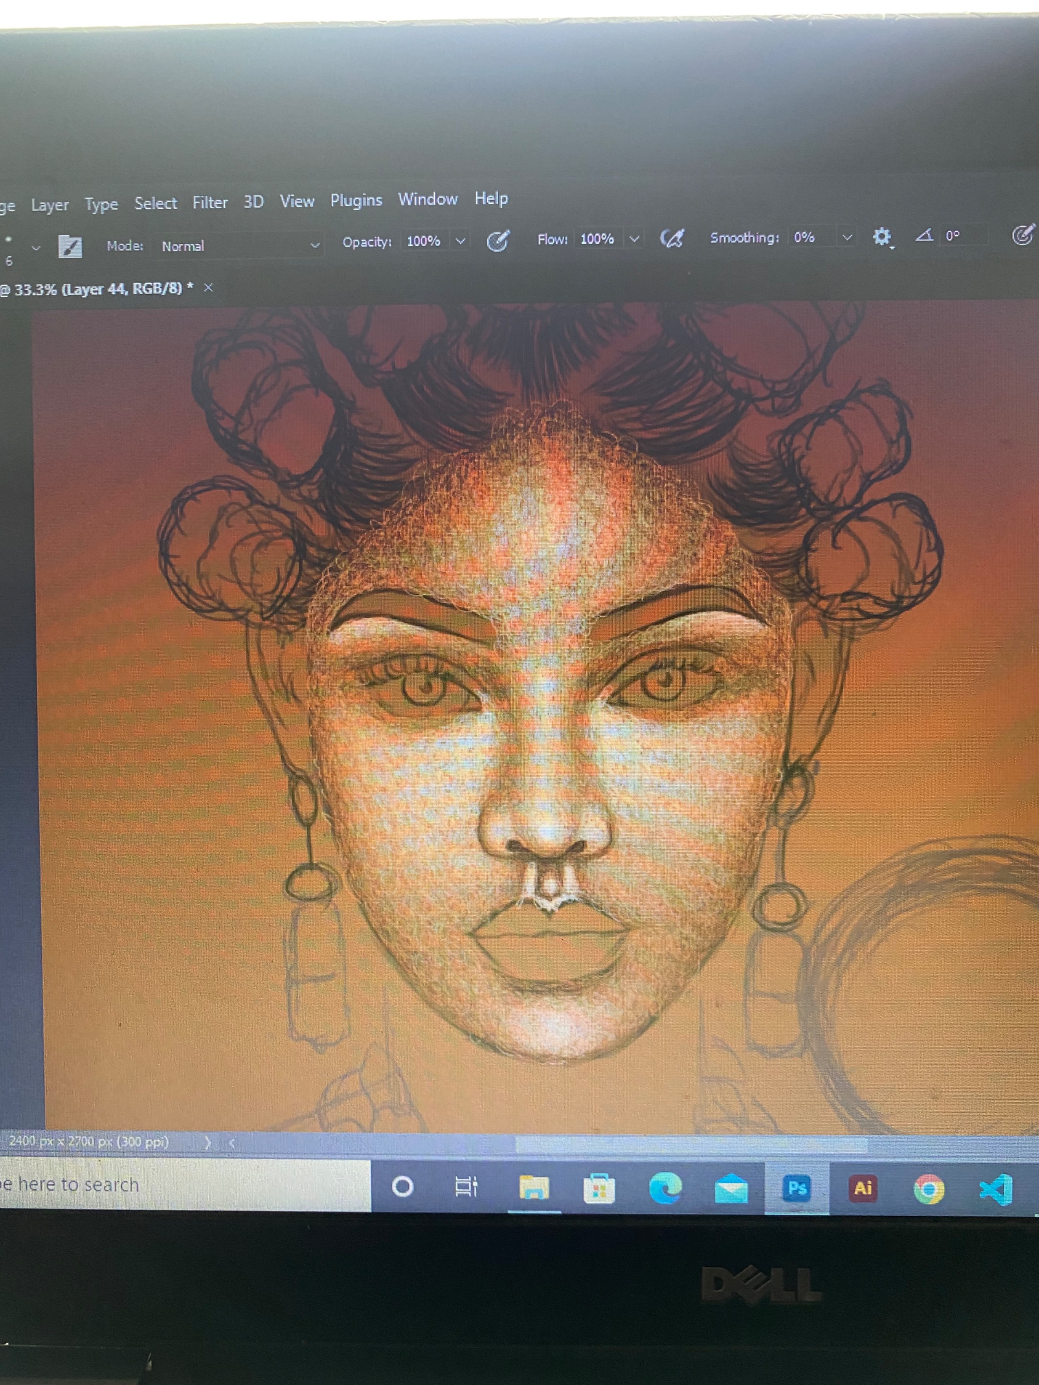Open the Mail app from taskbar
This screenshot has height=1385, width=1039.
[x=731, y=1188]
